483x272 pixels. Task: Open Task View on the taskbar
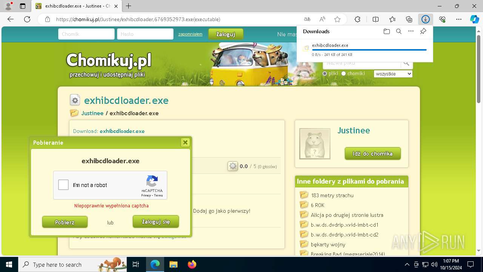click(136, 264)
